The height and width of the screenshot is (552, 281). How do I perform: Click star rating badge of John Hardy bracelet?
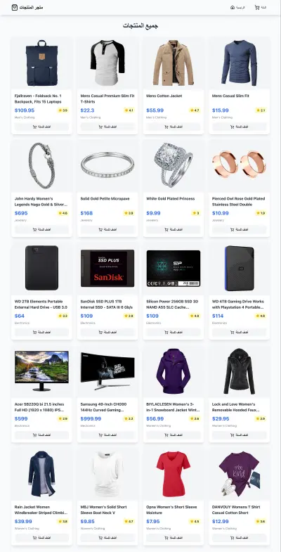coord(63,213)
